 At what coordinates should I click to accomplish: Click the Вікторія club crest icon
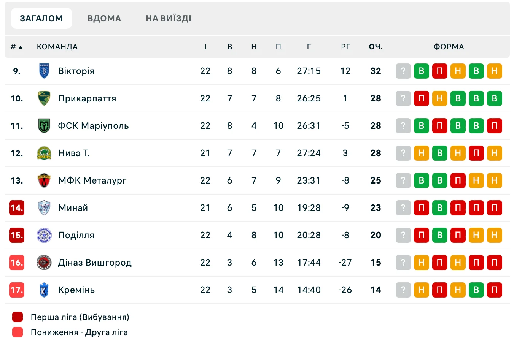pyautogui.click(x=44, y=71)
